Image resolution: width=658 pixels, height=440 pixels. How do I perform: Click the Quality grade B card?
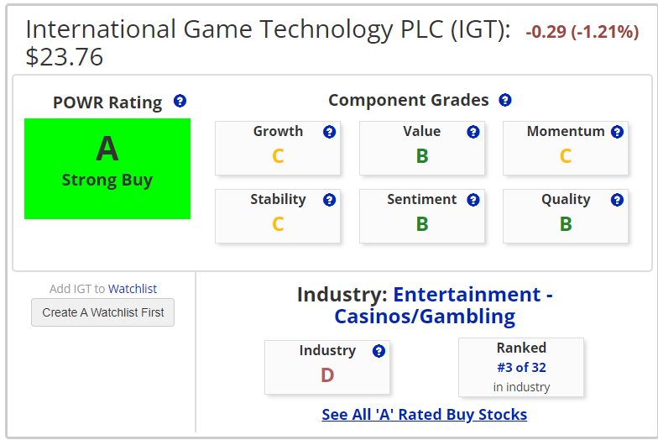click(x=566, y=217)
